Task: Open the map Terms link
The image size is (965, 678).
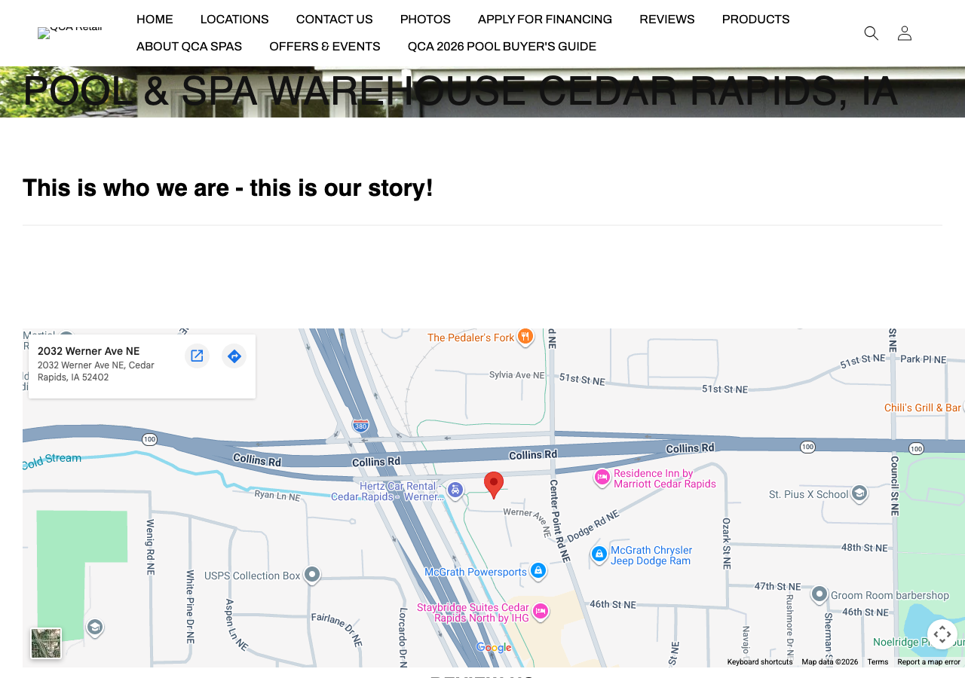Action: click(878, 662)
